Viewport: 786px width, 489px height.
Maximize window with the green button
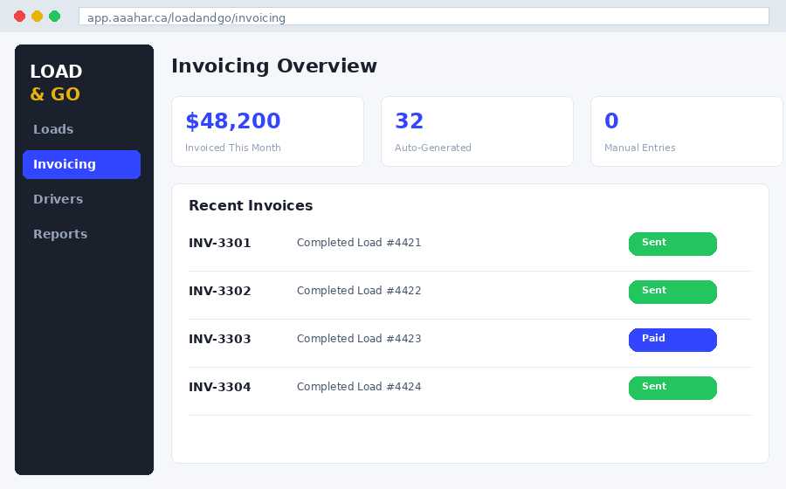coord(55,17)
